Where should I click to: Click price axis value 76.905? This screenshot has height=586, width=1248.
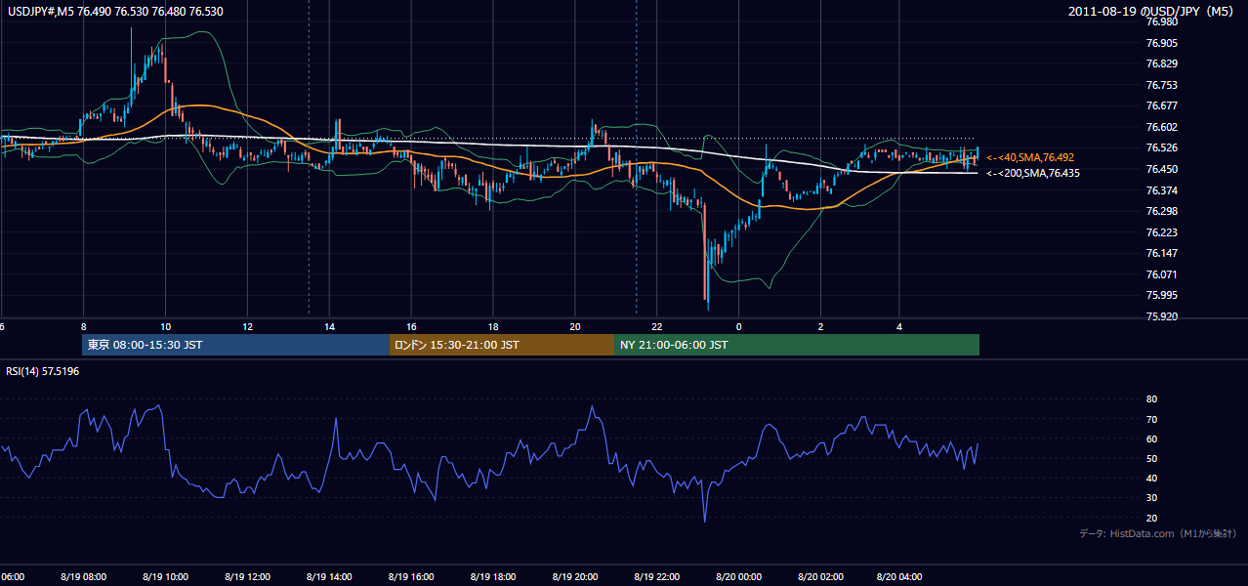[1161, 43]
